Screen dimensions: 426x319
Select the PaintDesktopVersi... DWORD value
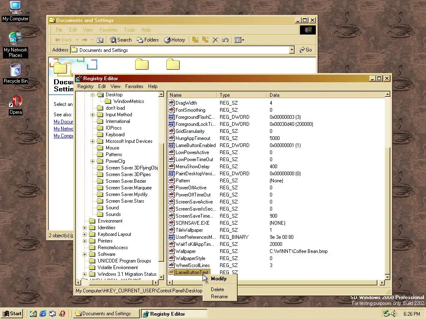pyautogui.click(x=192, y=173)
